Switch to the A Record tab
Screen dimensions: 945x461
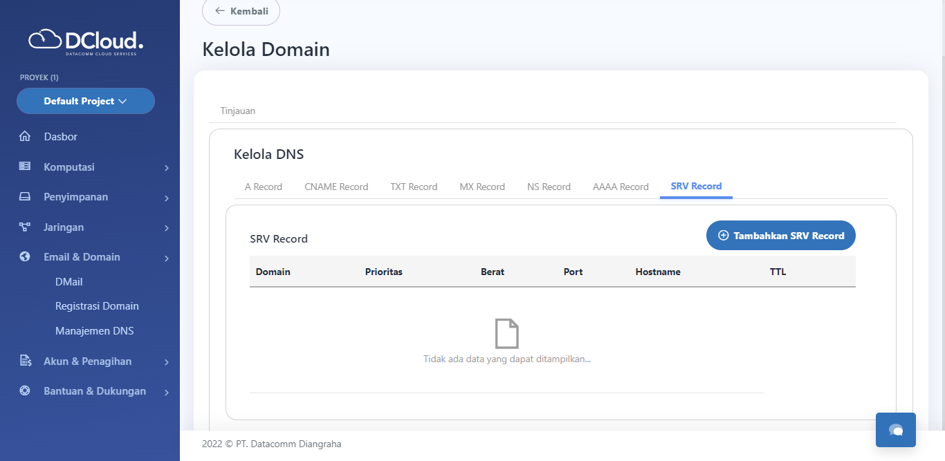click(x=264, y=187)
